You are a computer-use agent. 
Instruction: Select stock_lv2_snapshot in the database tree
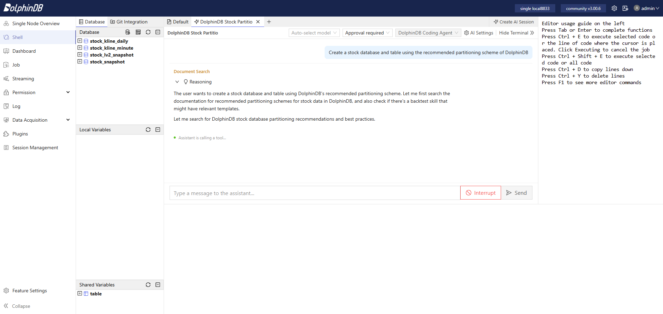tap(112, 55)
